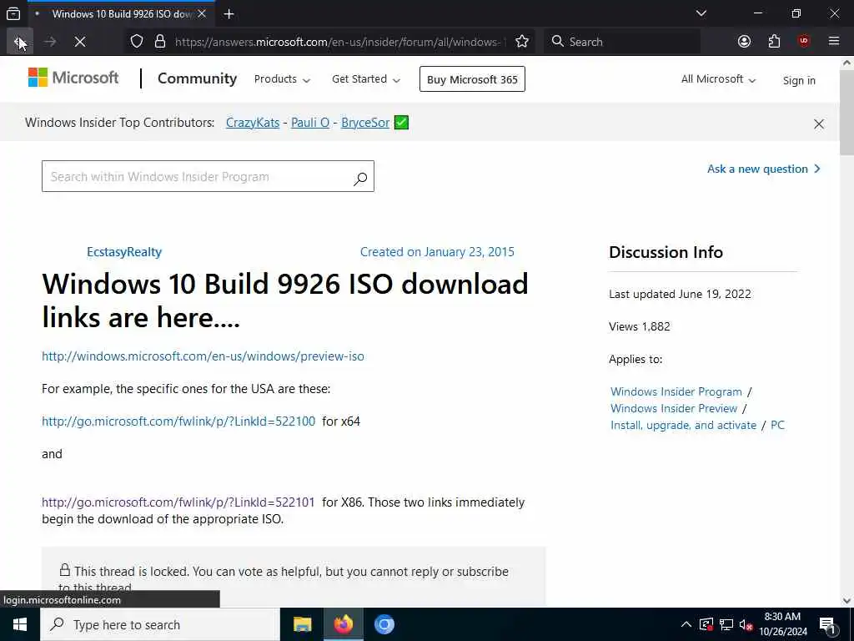
Task: Click Created on January 23, 2015
Action: (x=437, y=252)
